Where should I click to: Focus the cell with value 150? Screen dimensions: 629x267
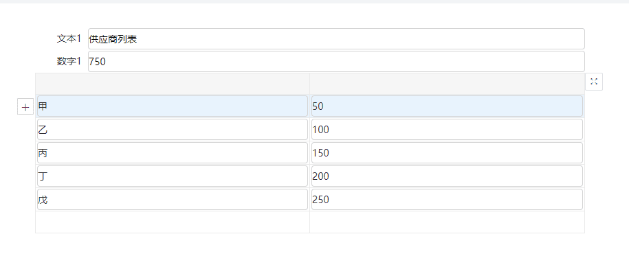(447, 152)
